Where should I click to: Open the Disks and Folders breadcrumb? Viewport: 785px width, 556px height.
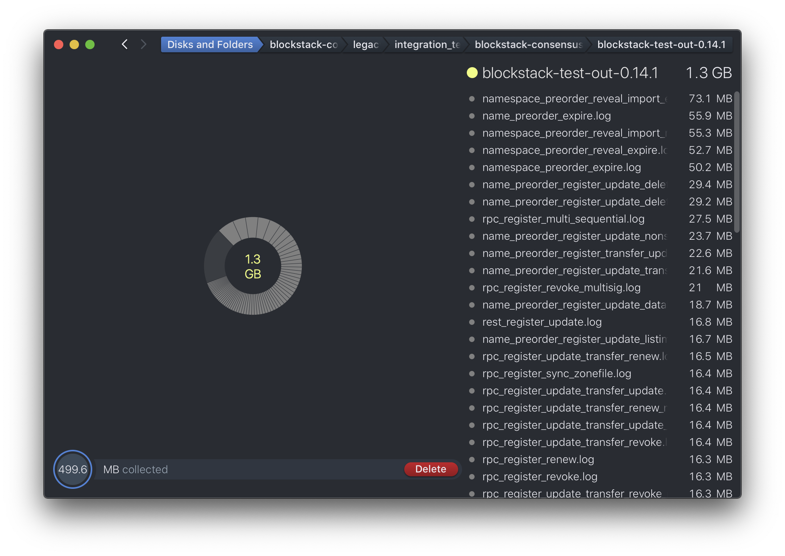click(210, 44)
